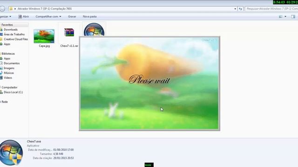The width and height of the screenshot is (298, 167).
Task: Click the Abrir toolbar button
Action: tap(24, 17)
